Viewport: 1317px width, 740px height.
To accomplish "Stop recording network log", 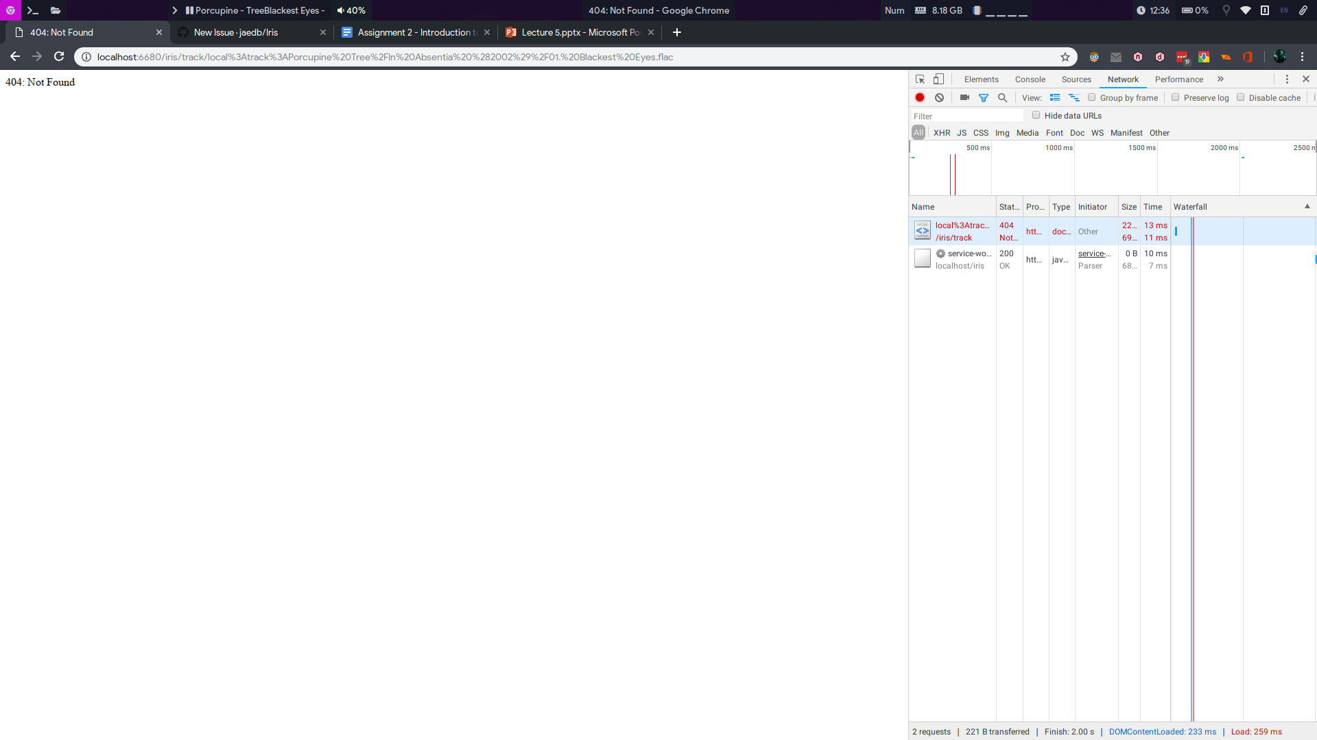I will [920, 97].
